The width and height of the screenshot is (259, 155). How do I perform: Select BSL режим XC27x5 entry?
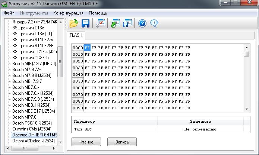point(31,58)
